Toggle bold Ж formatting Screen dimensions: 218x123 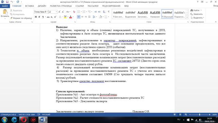coord(36,17)
